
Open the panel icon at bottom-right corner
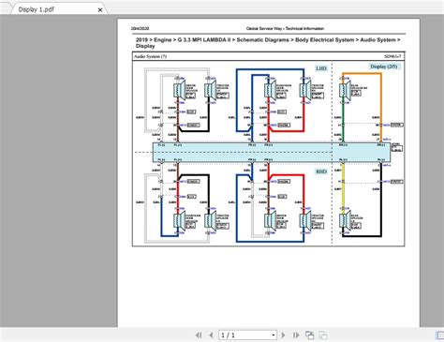[439, 335]
